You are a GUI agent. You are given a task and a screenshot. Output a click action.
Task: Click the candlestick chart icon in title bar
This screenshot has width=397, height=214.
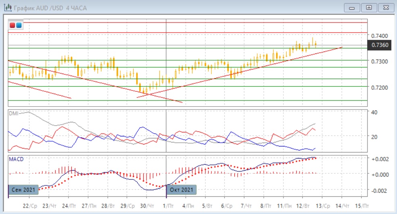coord(7,8)
